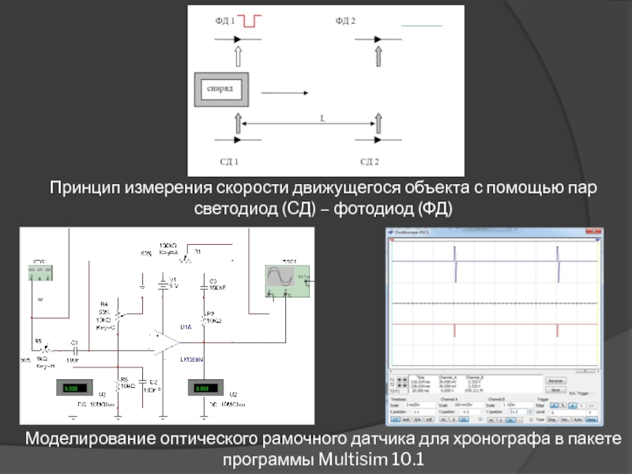Click the 'ФД 2' diagram label
This screenshot has height=474, width=632.
pyautogui.click(x=345, y=21)
